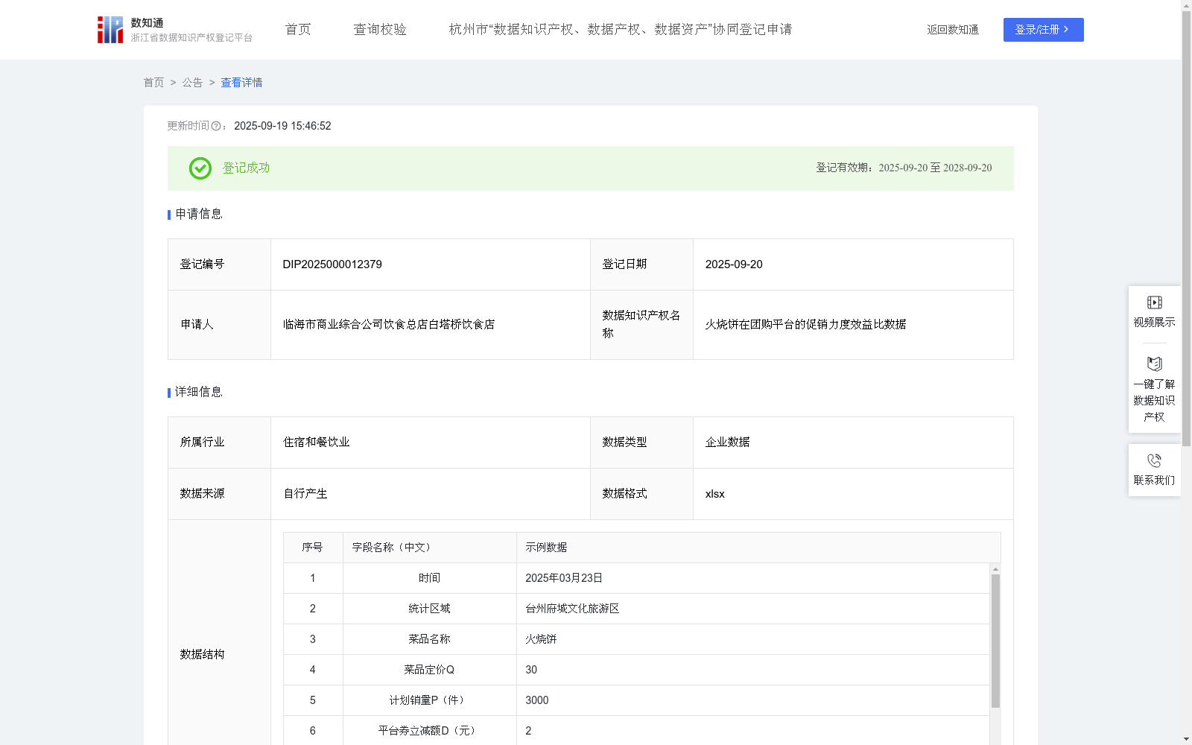This screenshot has height=745, width=1192.
Task: Click the data table scrollbar thumb
Action: pyautogui.click(x=995, y=641)
